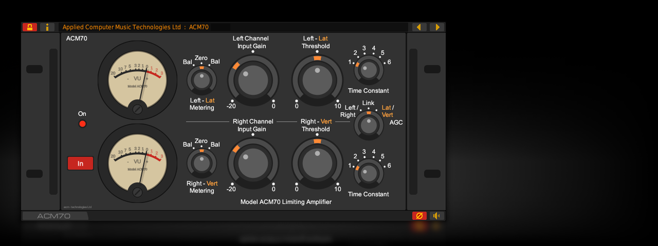Click the Right - Vert Threshold knob

317,163
